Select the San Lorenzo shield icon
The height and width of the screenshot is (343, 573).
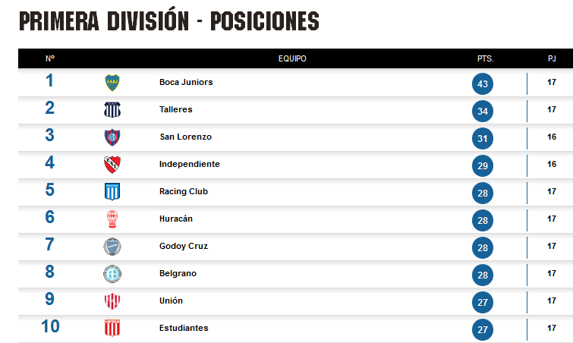(x=112, y=137)
